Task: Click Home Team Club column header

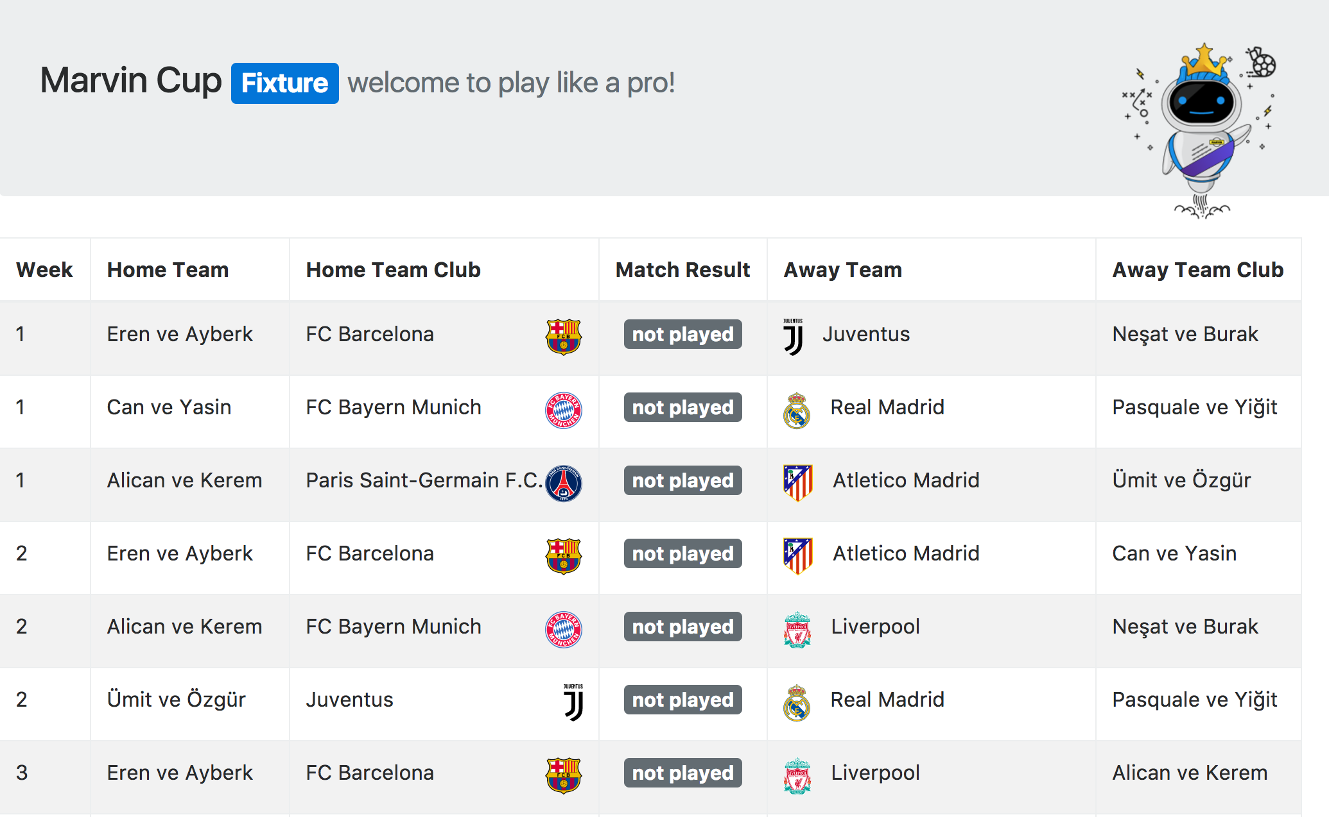Action: pyautogui.click(x=393, y=270)
